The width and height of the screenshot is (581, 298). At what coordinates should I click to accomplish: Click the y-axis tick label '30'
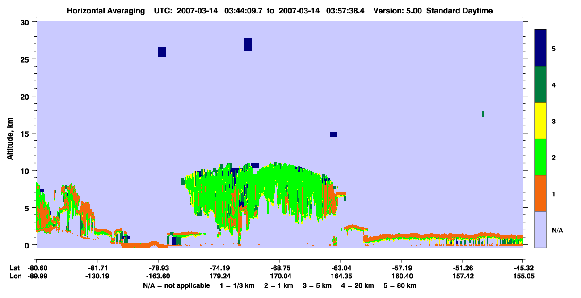[x=25, y=22]
